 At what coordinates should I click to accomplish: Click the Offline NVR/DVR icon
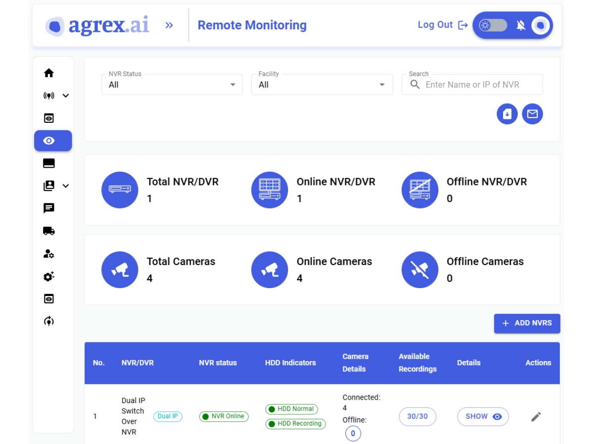coord(420,190)
